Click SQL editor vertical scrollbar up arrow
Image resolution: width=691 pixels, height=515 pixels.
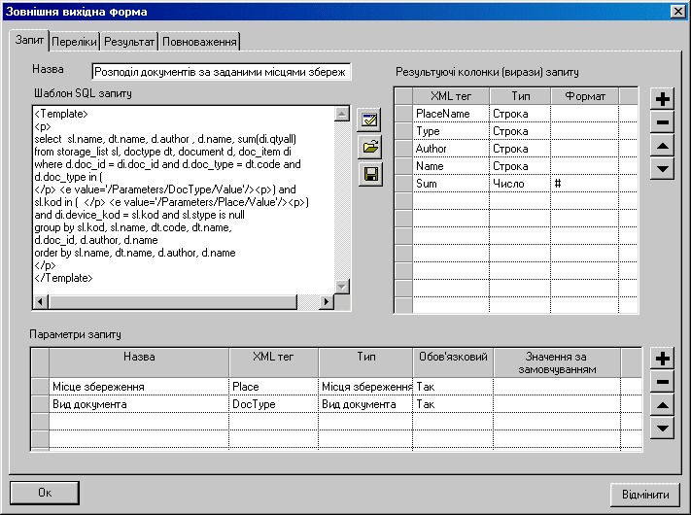coord(342,114)
